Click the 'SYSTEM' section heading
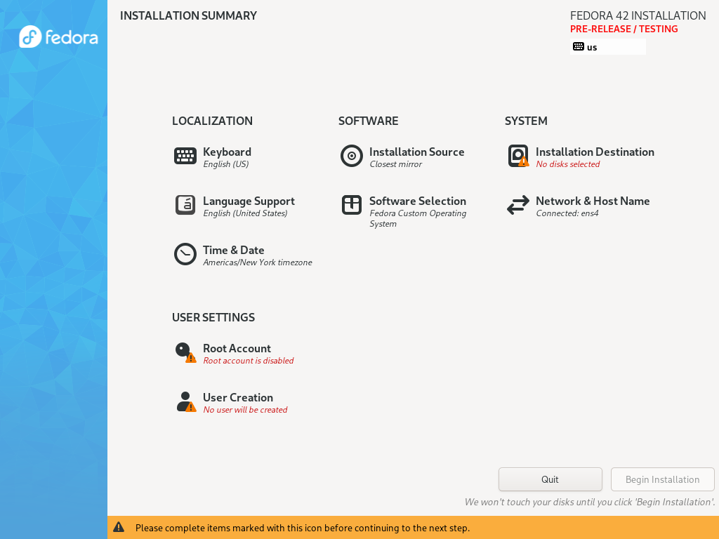Screen dimensions: 719x539 pos(526,121)
